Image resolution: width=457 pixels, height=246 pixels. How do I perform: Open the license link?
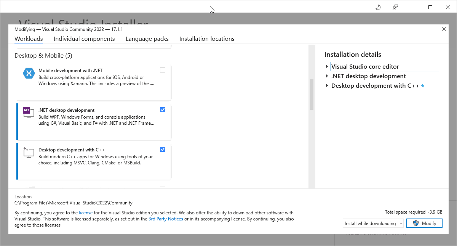click(86, 213)
